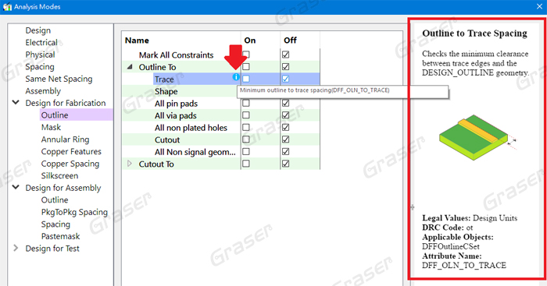Screen dimensions: 547x286
Task: Open PkgToPkg Spacing under Design for Assembly
Action: 74,212
